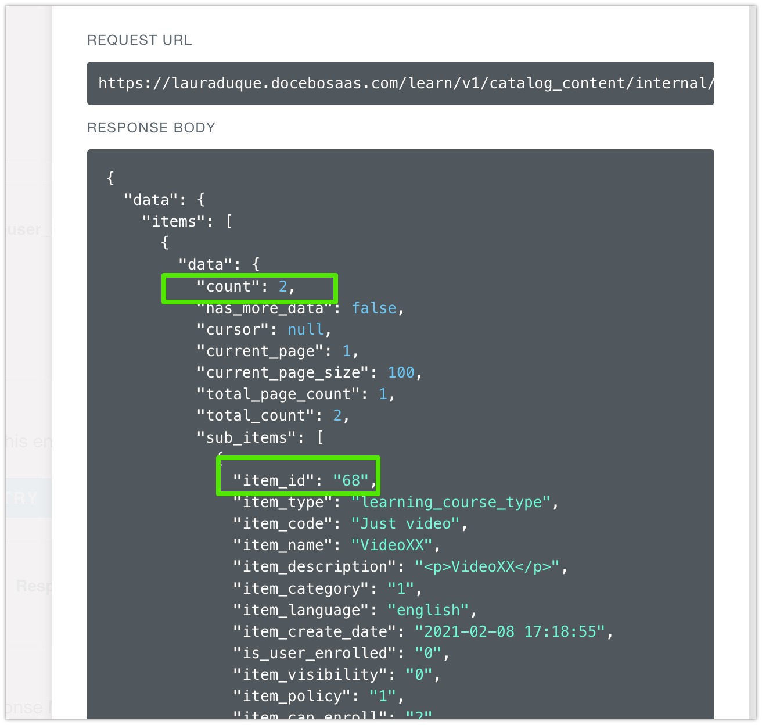
Task: Click the RESPONSE BODY heading
Action: point(151,128)
